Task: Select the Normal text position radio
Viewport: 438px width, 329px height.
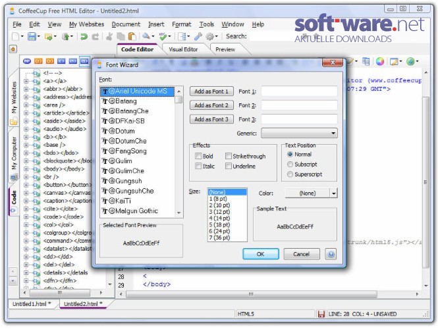Action: pyautogui.click(x=290, y=155)
